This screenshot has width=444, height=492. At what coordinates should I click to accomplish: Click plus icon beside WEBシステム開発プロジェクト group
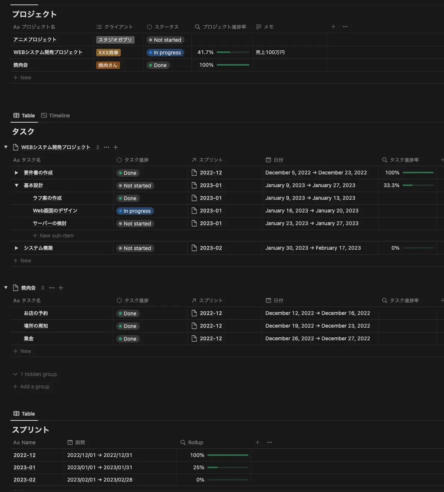[116, 147]
